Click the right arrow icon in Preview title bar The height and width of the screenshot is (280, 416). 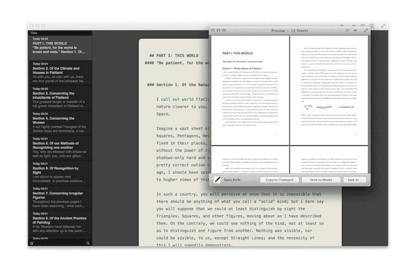(355, 31)
